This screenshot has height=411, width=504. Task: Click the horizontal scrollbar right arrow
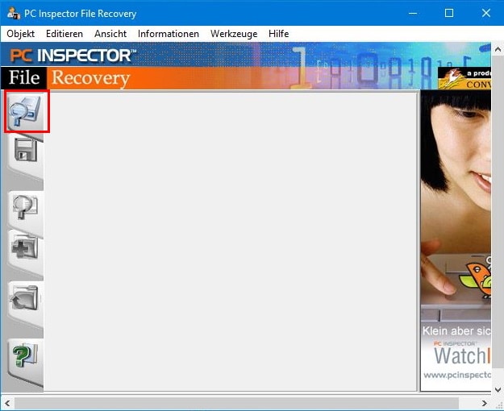(485, 403)
